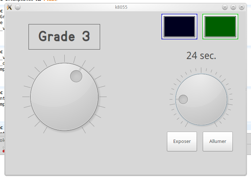
Task: Click the round sticky button beside the X icon
Action: click(18, 7)
